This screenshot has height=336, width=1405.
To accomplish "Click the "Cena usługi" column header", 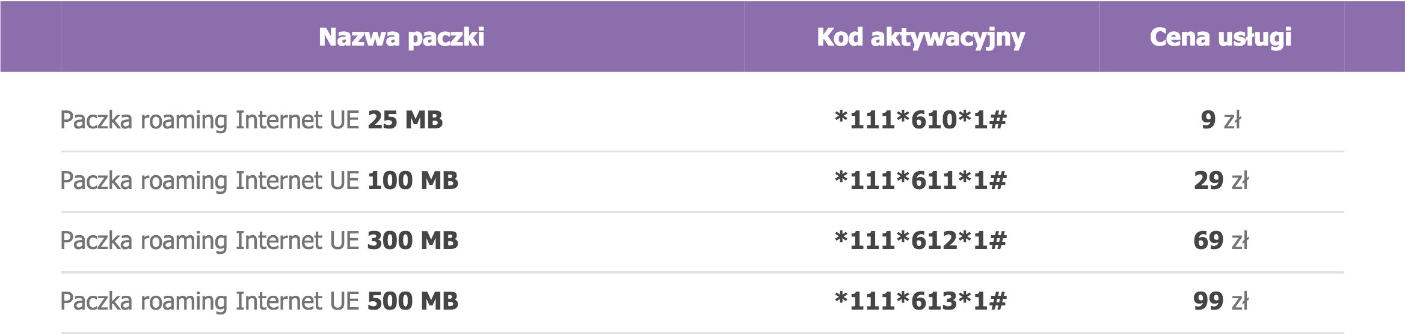I will [1220, 37].
